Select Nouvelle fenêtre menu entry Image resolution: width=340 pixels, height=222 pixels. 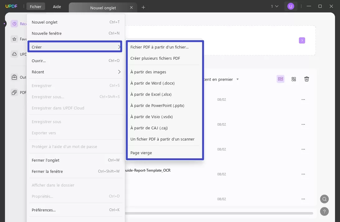click(x=76, y=33)
